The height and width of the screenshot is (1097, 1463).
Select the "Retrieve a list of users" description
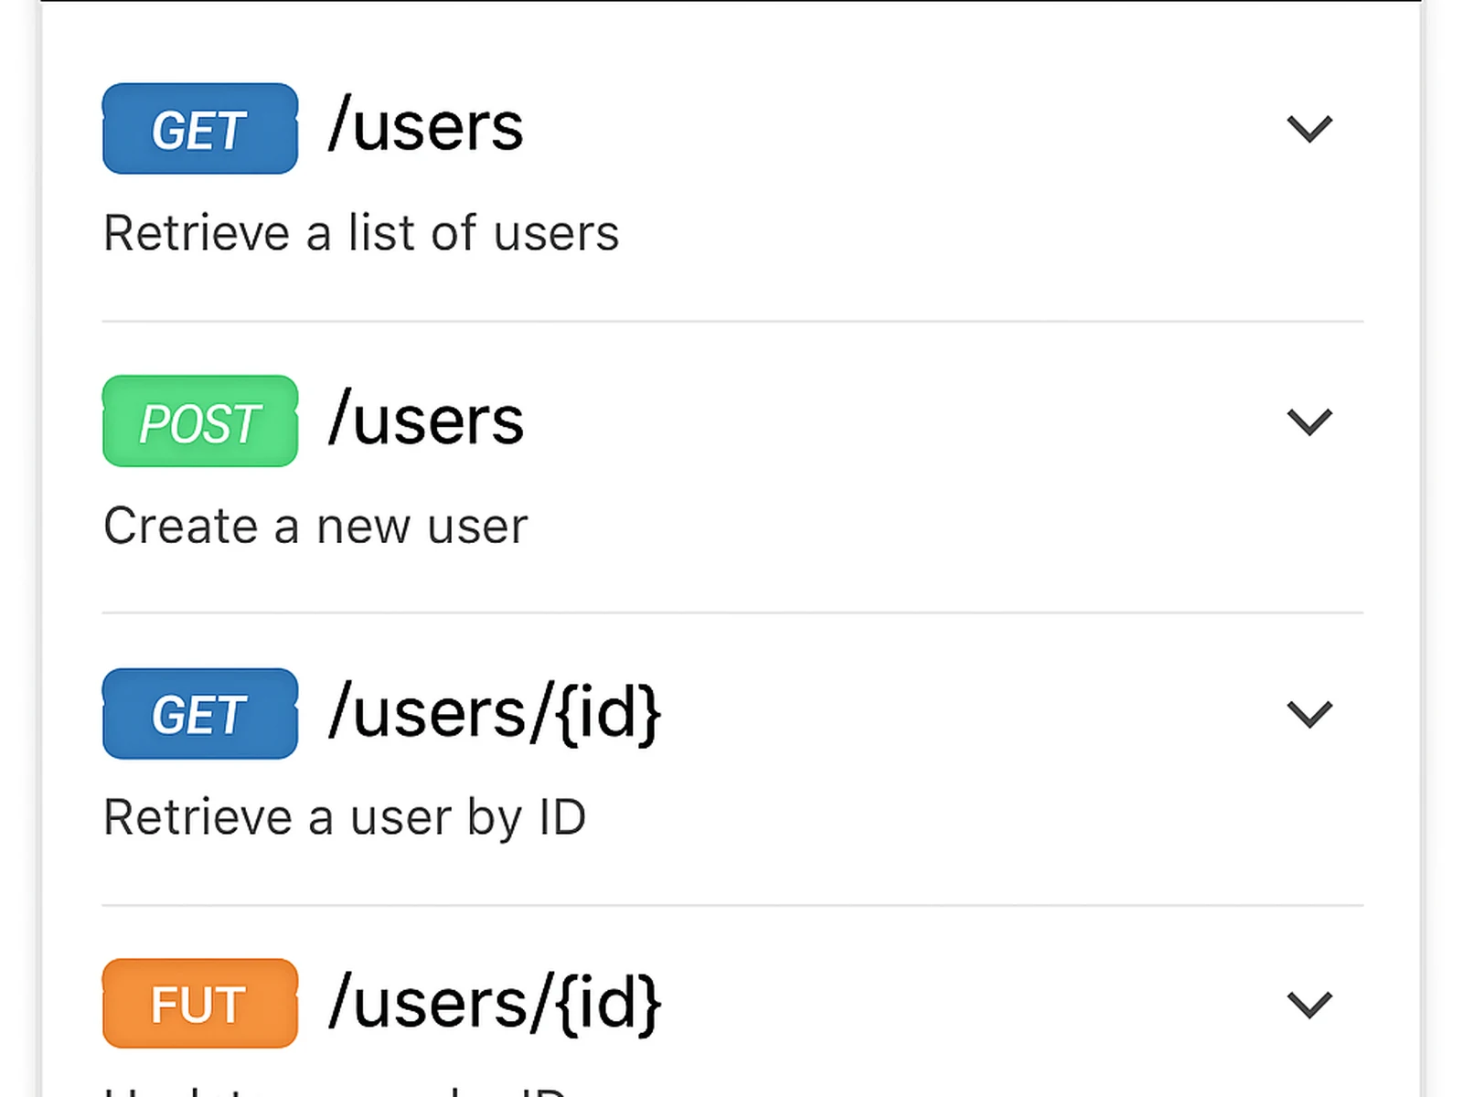point(361,233)
